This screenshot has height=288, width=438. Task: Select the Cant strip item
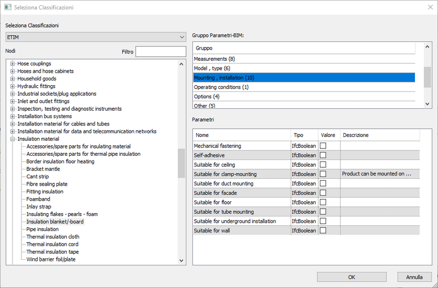point(38,177)
